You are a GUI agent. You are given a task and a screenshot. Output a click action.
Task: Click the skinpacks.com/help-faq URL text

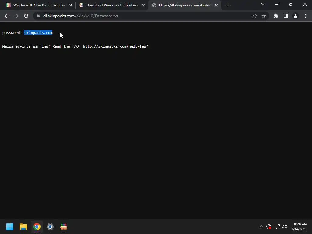point(115,46)
